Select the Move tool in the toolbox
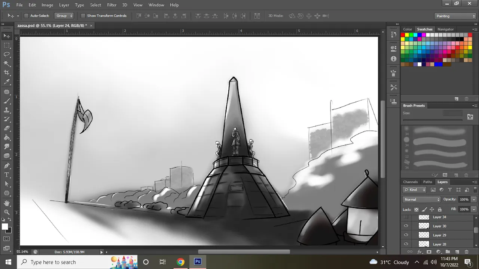The height and width of the screenshot is (269, 479). (x=7, y=36)
